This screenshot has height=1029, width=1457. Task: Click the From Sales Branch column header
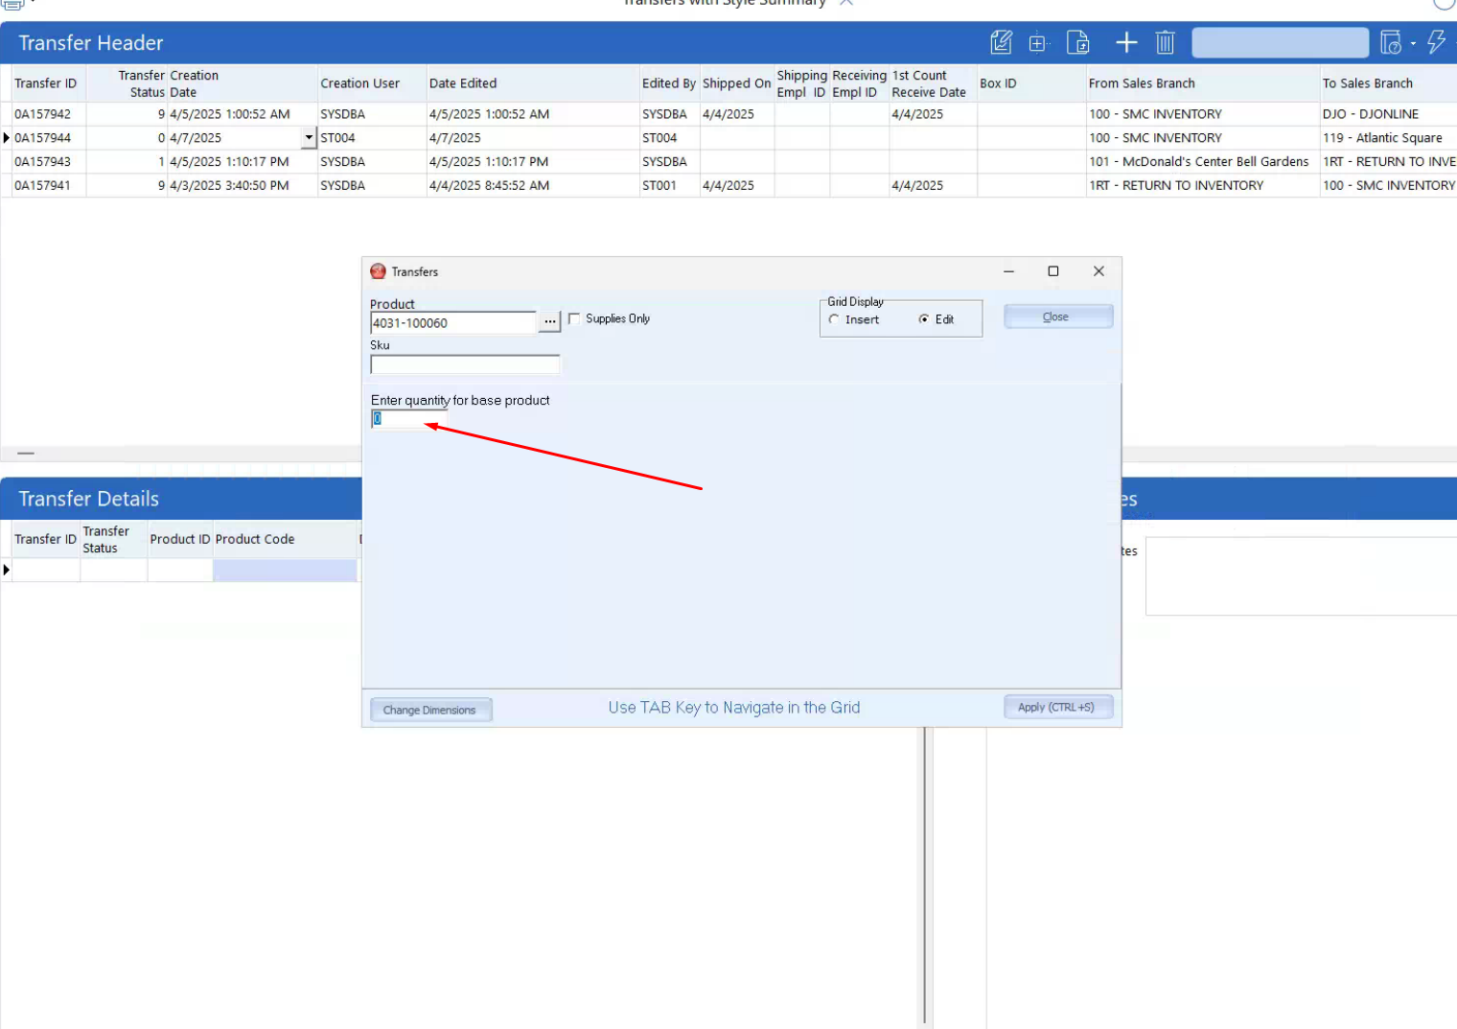point(1203,83)
